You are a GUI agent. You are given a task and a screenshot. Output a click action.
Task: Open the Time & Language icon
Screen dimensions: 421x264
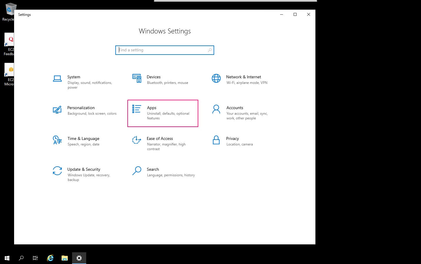(57, 140)
